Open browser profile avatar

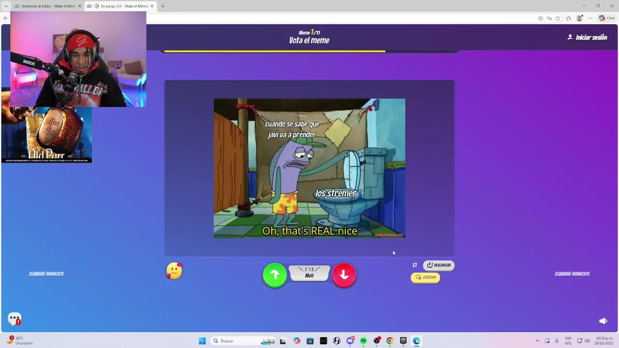pos(579,18)
